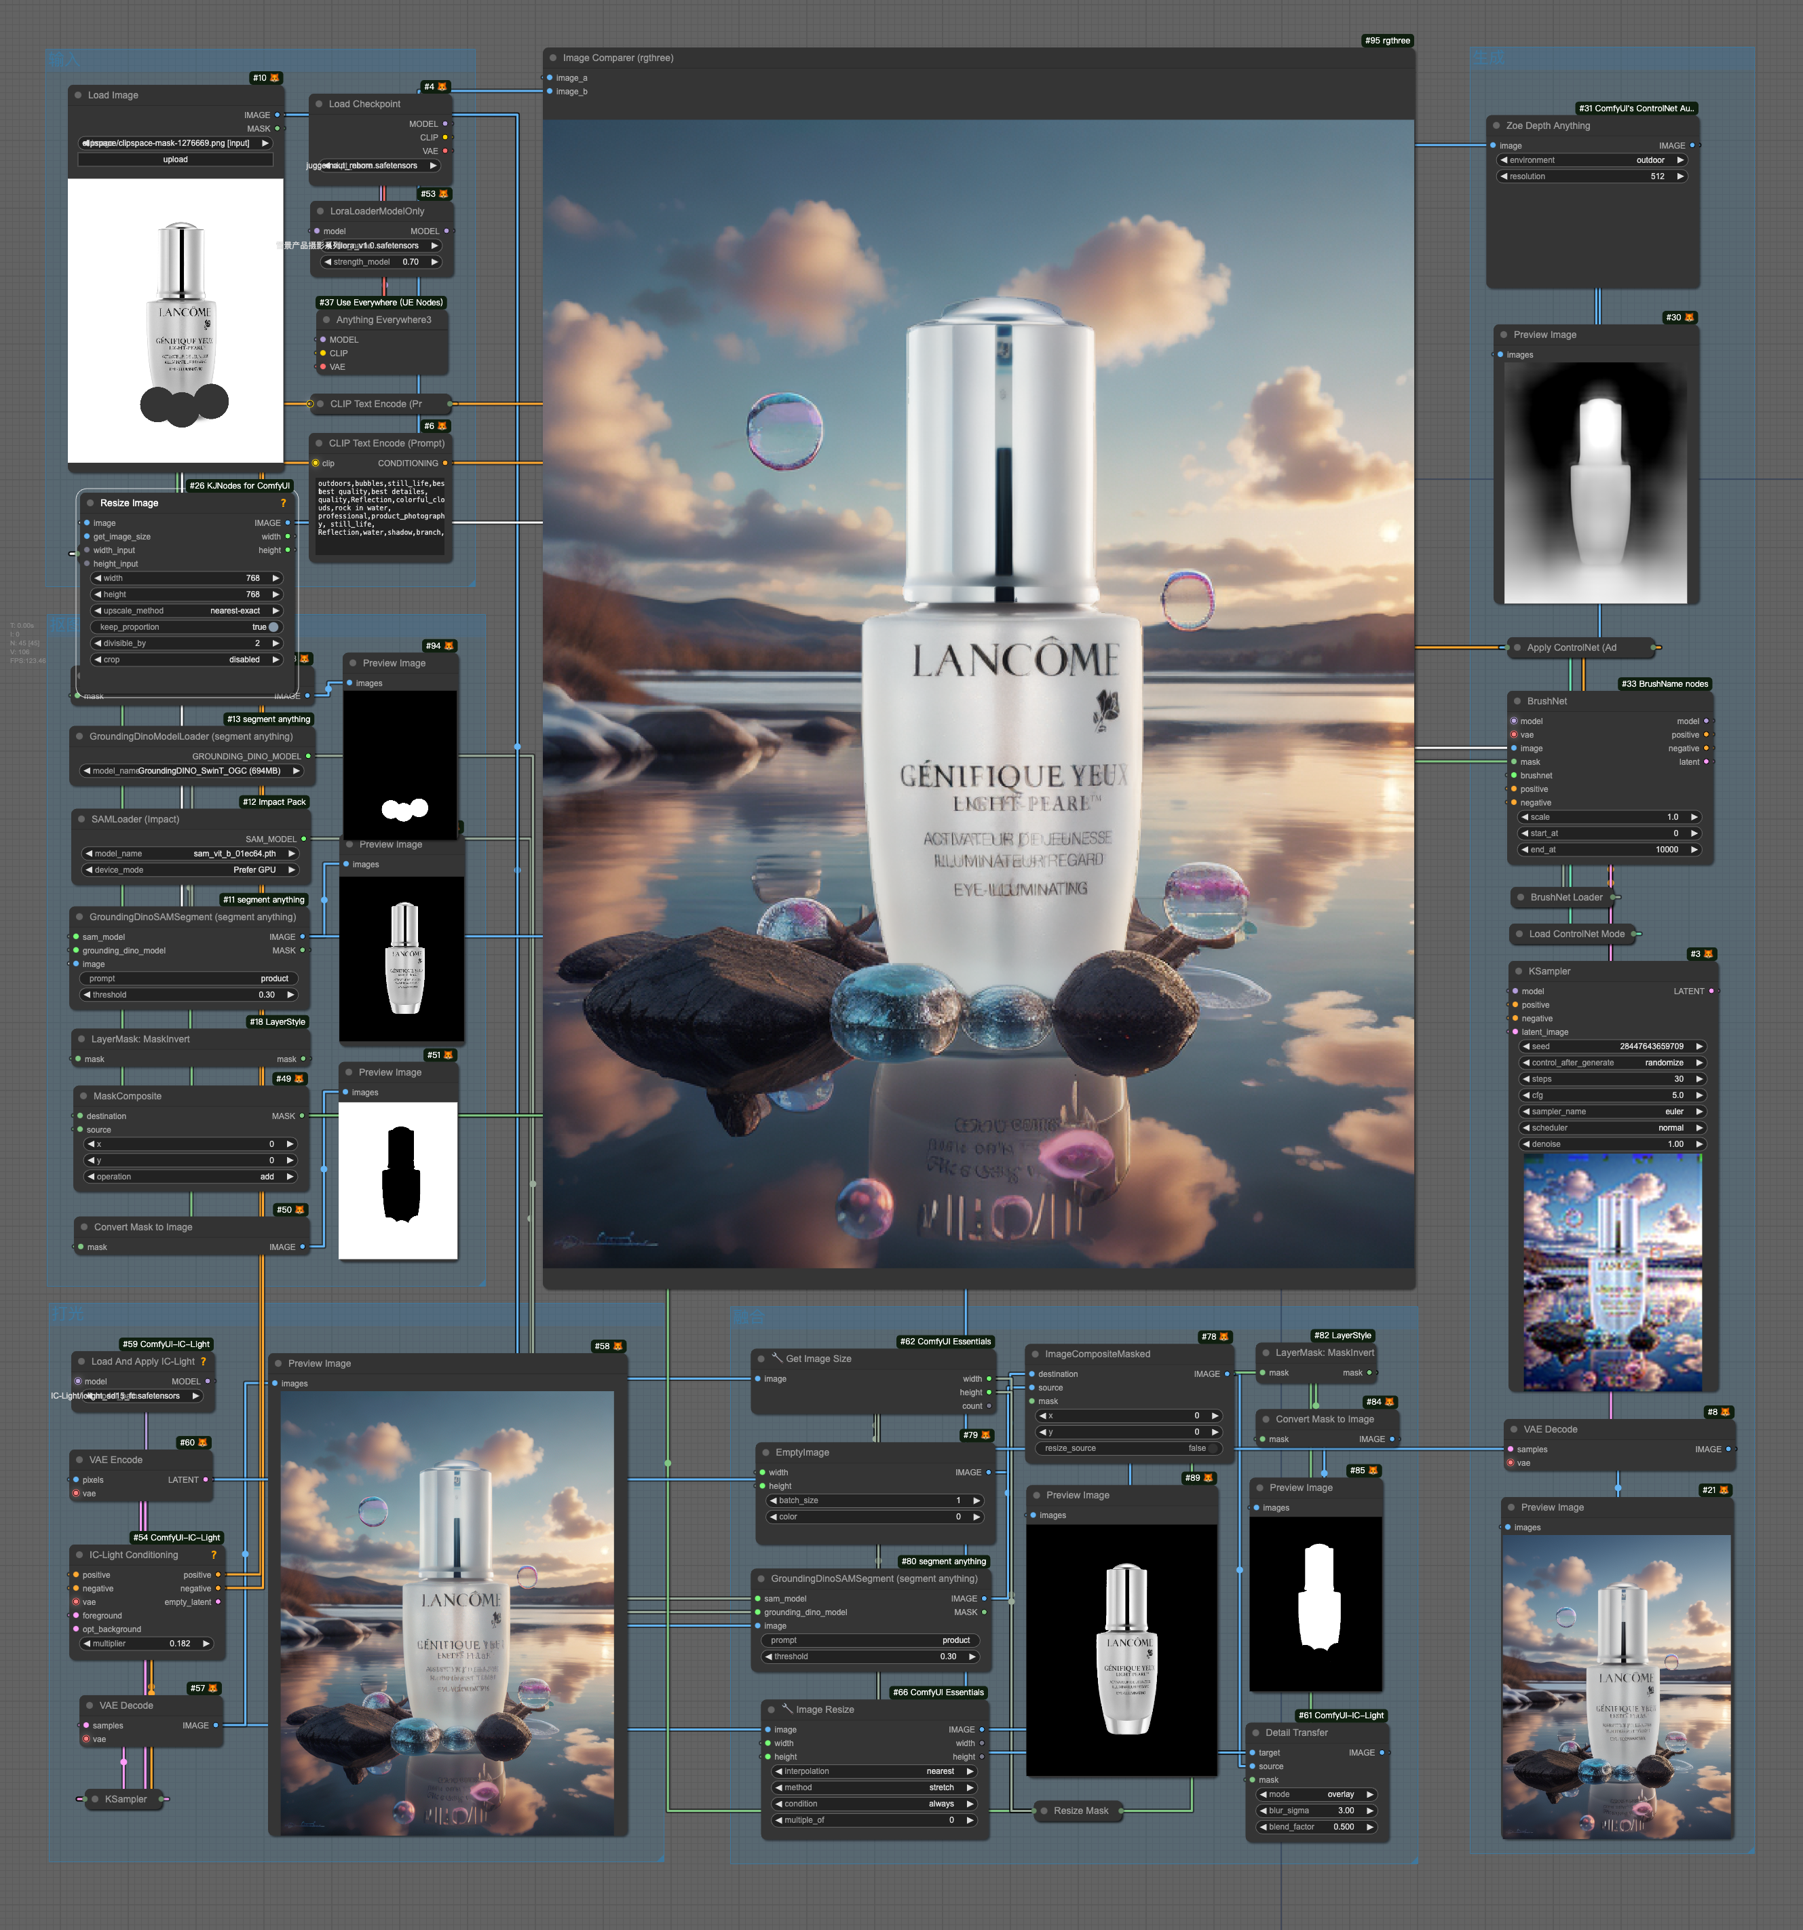Image resolution: width=1803 pixels, height=1930 pixels.
Task: Increase Zoe Depth resolution with right arrow
Action: (1681, 176)
